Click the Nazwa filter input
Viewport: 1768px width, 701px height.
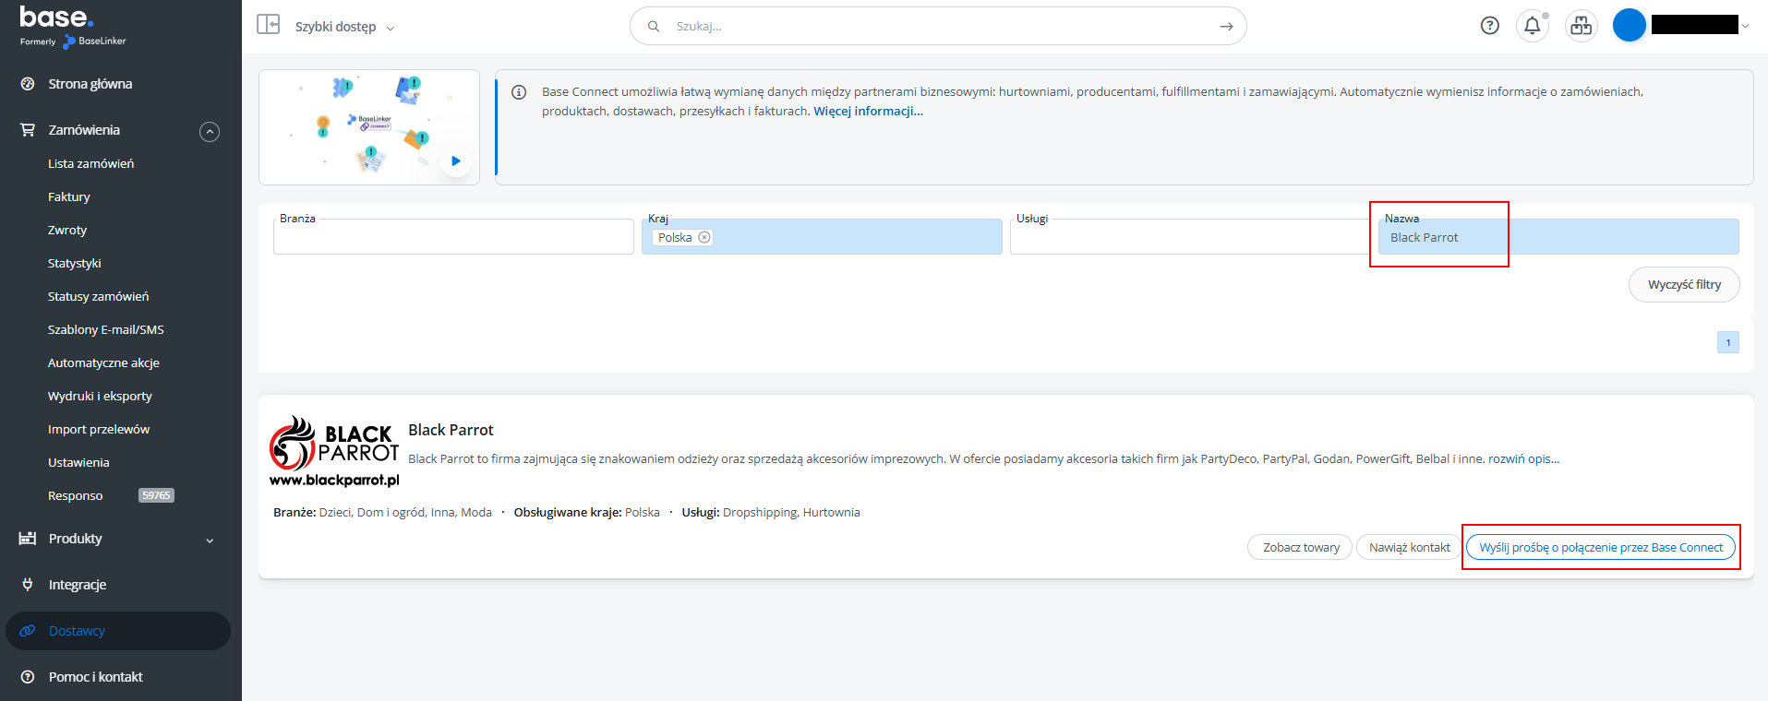(x=1558, y=236)
